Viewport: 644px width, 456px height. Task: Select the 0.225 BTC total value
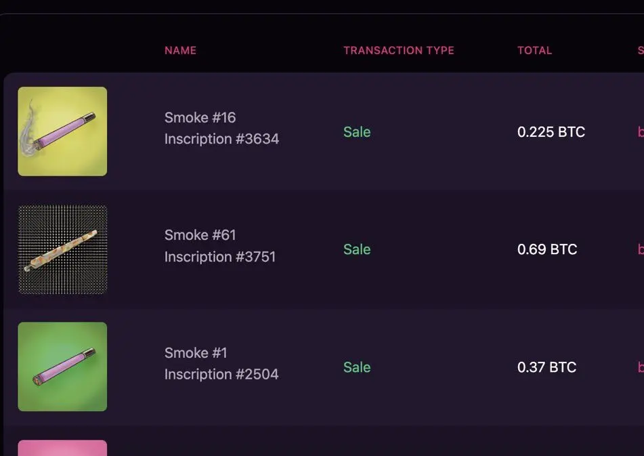click(x=551, y=132)
